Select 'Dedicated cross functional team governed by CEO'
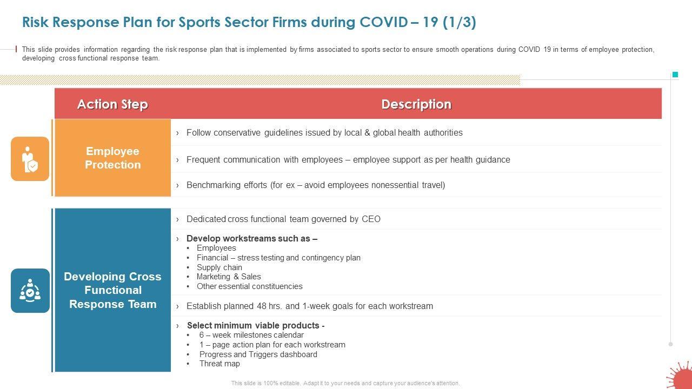This screenshot has height=389, width=692. (x=283, y=219)
